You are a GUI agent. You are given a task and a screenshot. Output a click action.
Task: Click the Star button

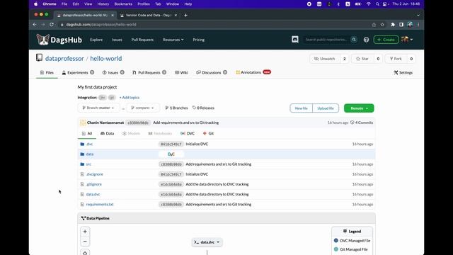pyautogui.click(x=362, y=59)
